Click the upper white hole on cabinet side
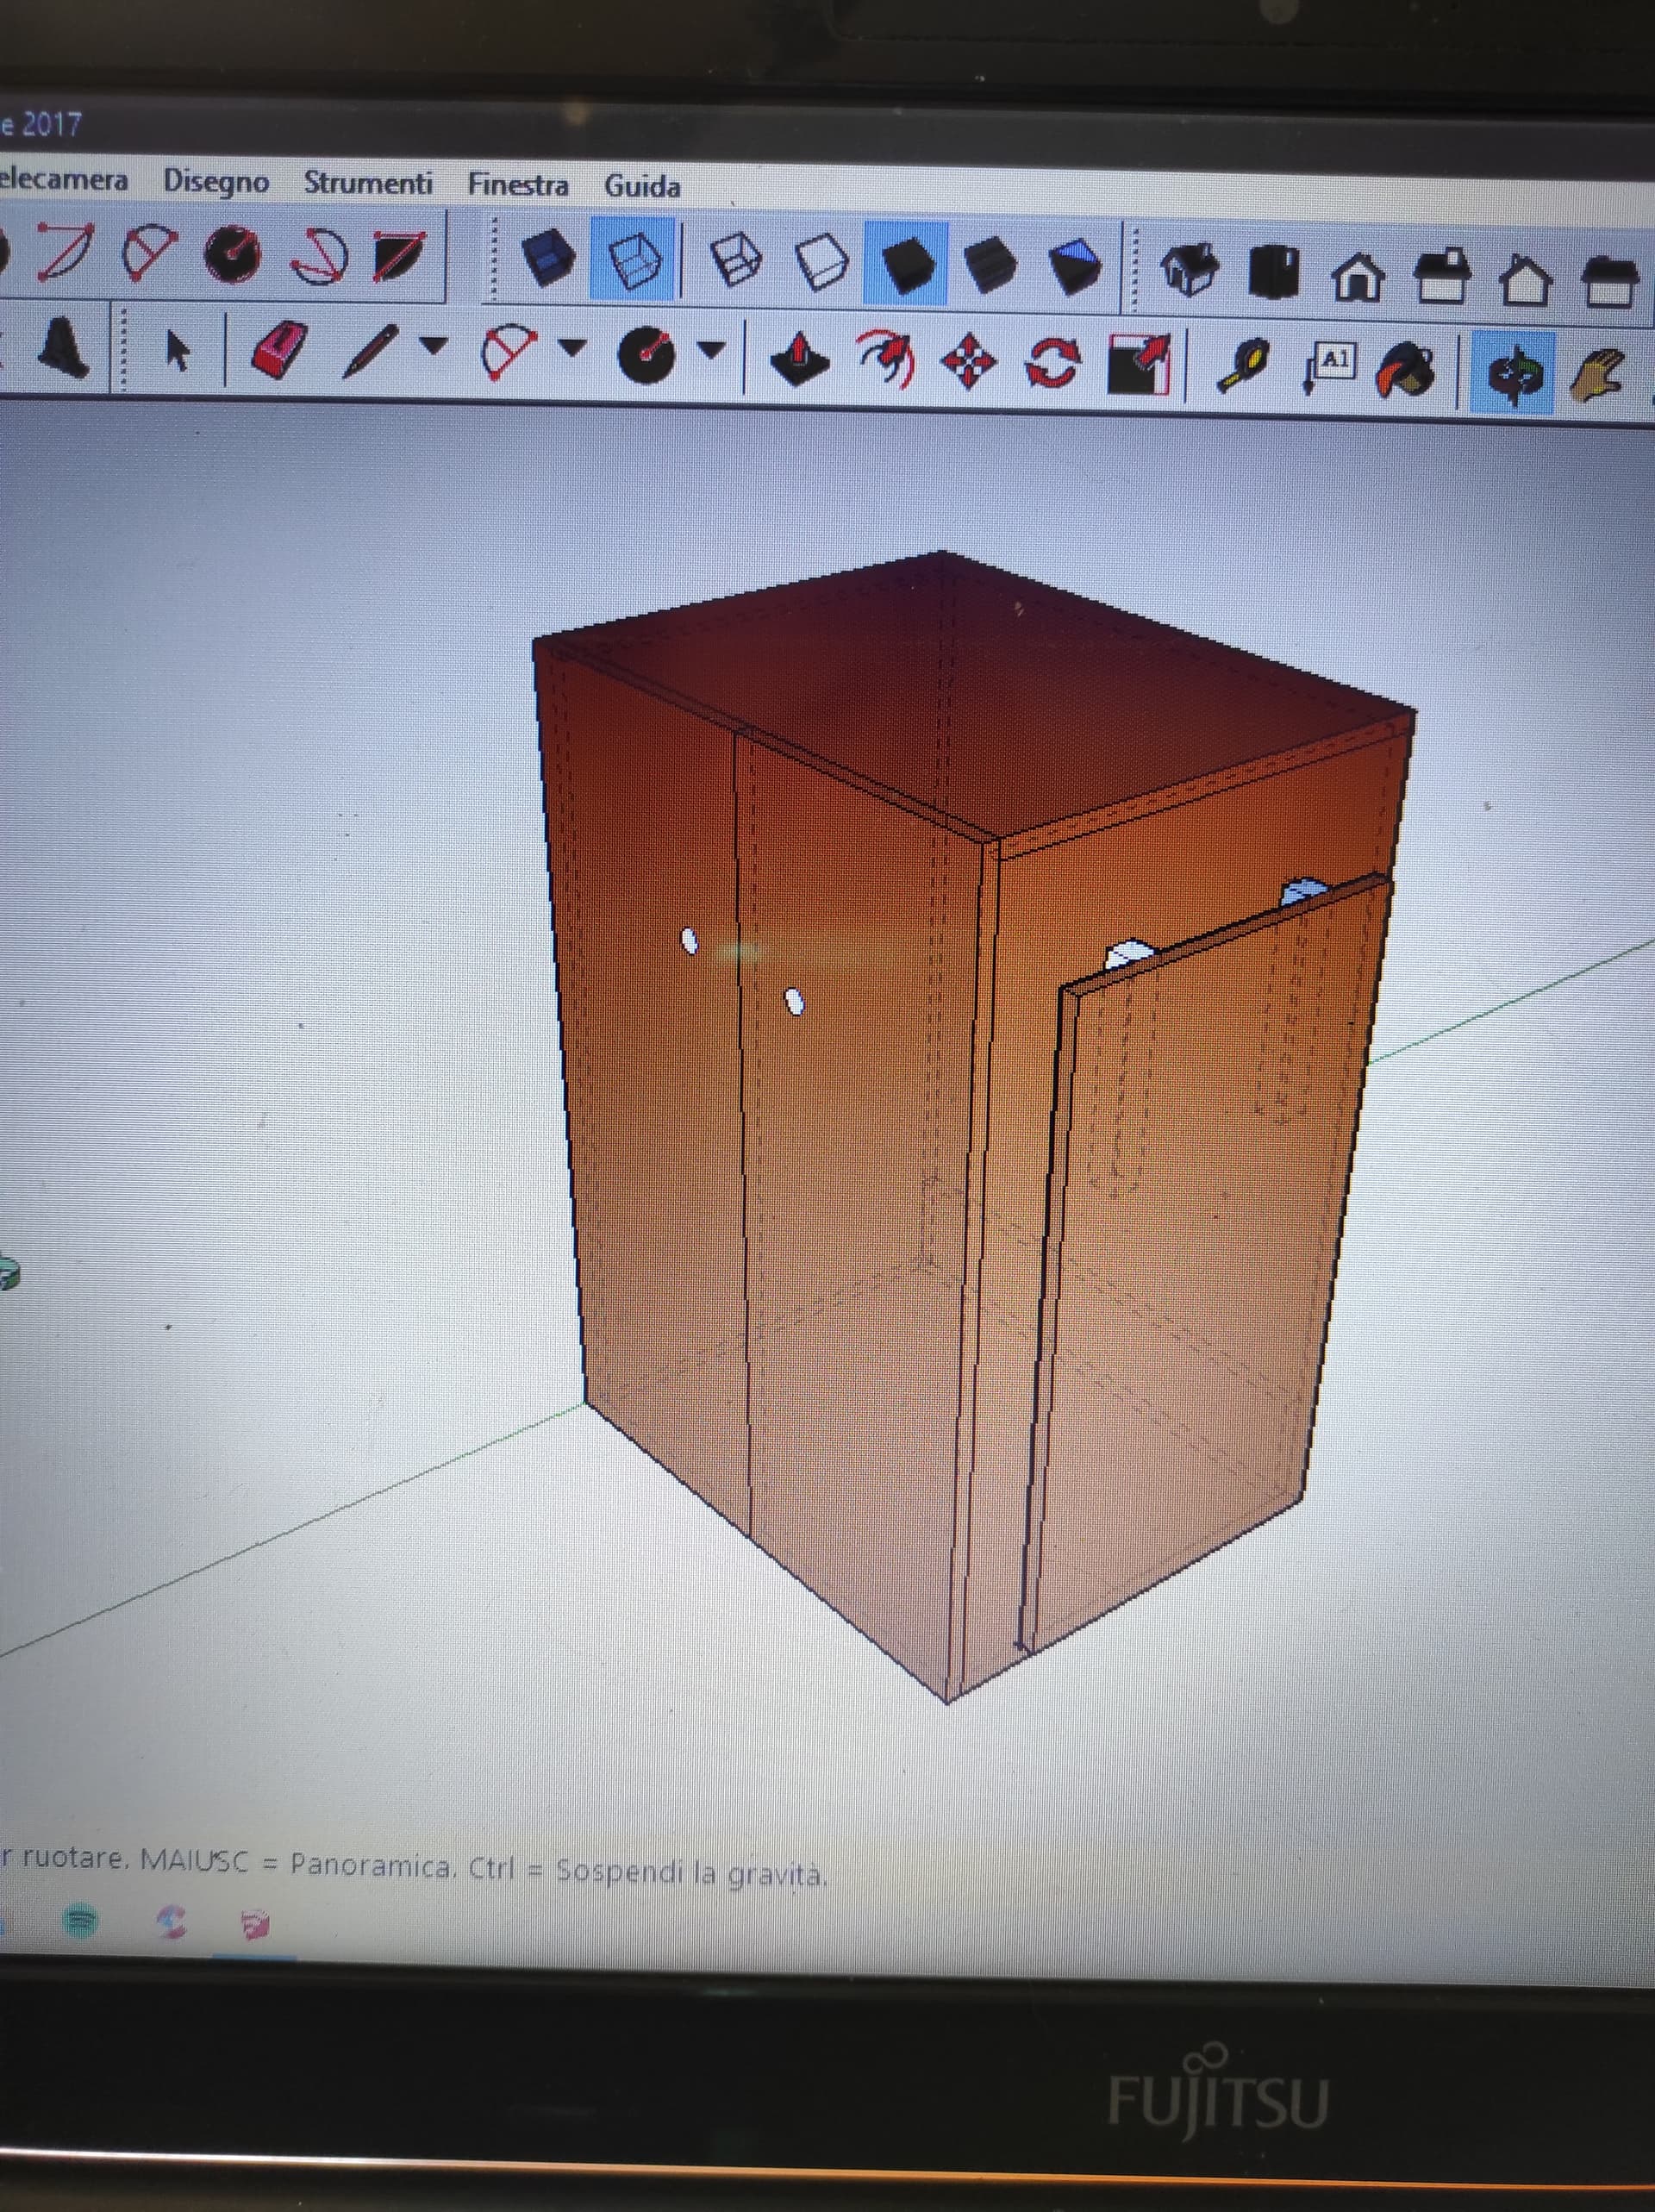This screenshot has height=2212, width=1655. click(x=689, y=941)
